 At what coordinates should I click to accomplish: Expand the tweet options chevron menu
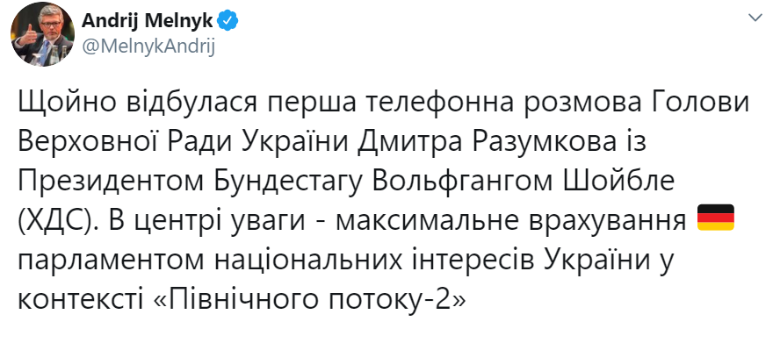755,18
